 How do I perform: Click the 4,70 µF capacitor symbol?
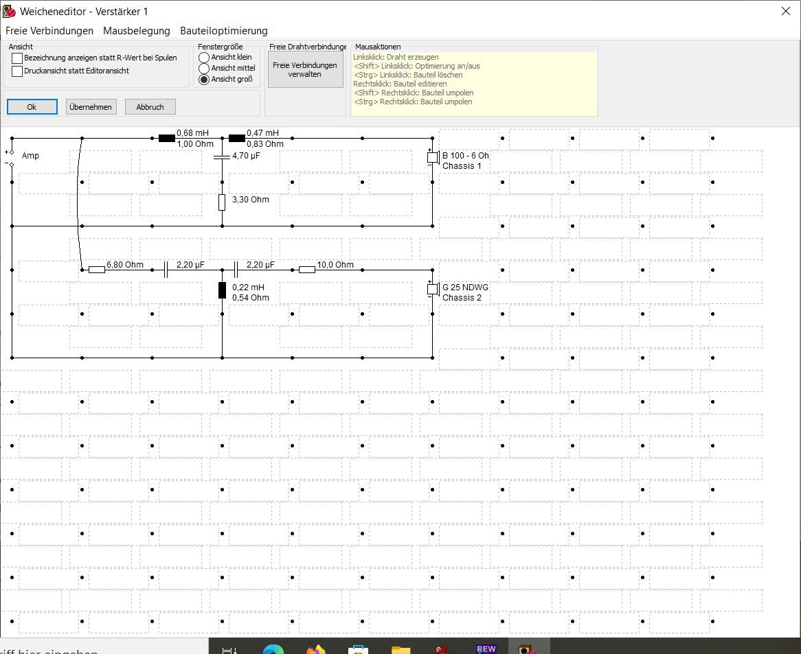[222, 156]
